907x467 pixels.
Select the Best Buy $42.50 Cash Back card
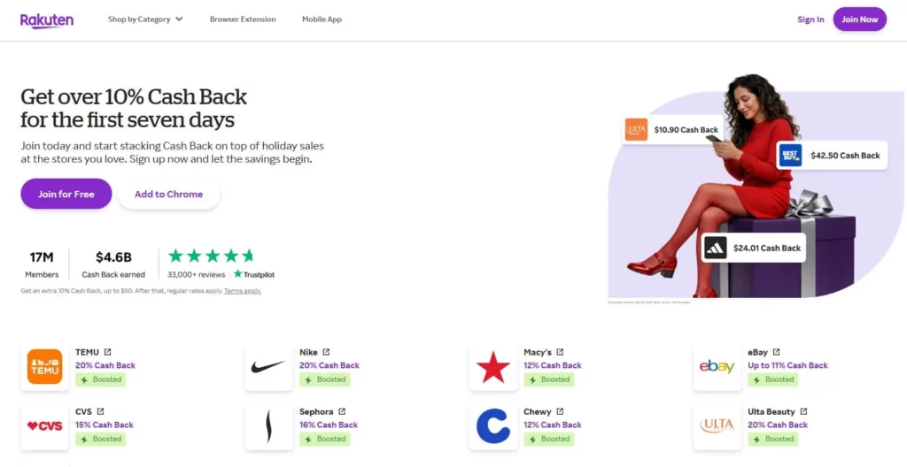832,156
